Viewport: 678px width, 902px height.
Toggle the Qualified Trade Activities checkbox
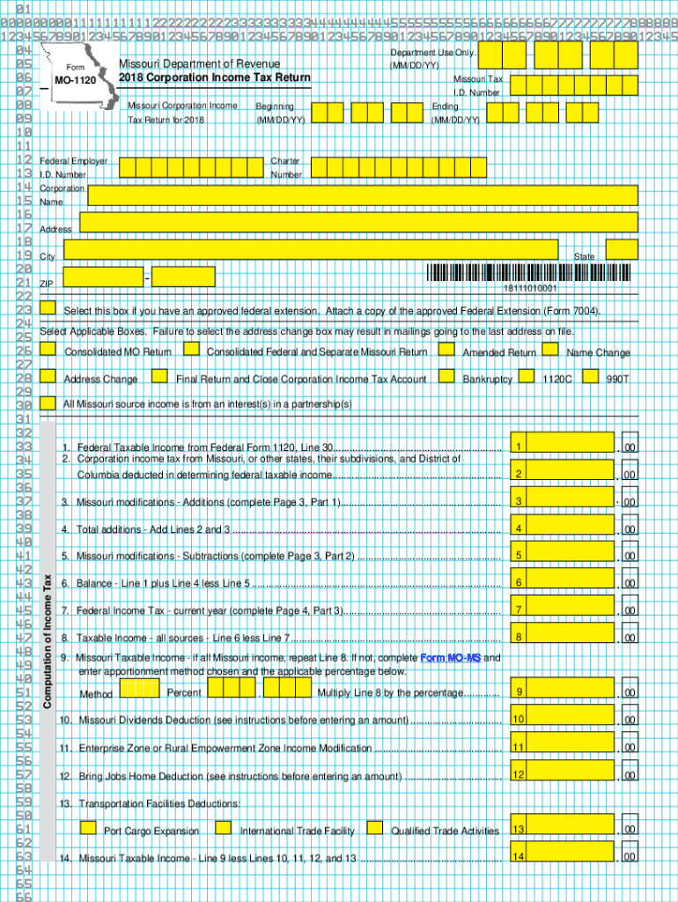[375, 828]
